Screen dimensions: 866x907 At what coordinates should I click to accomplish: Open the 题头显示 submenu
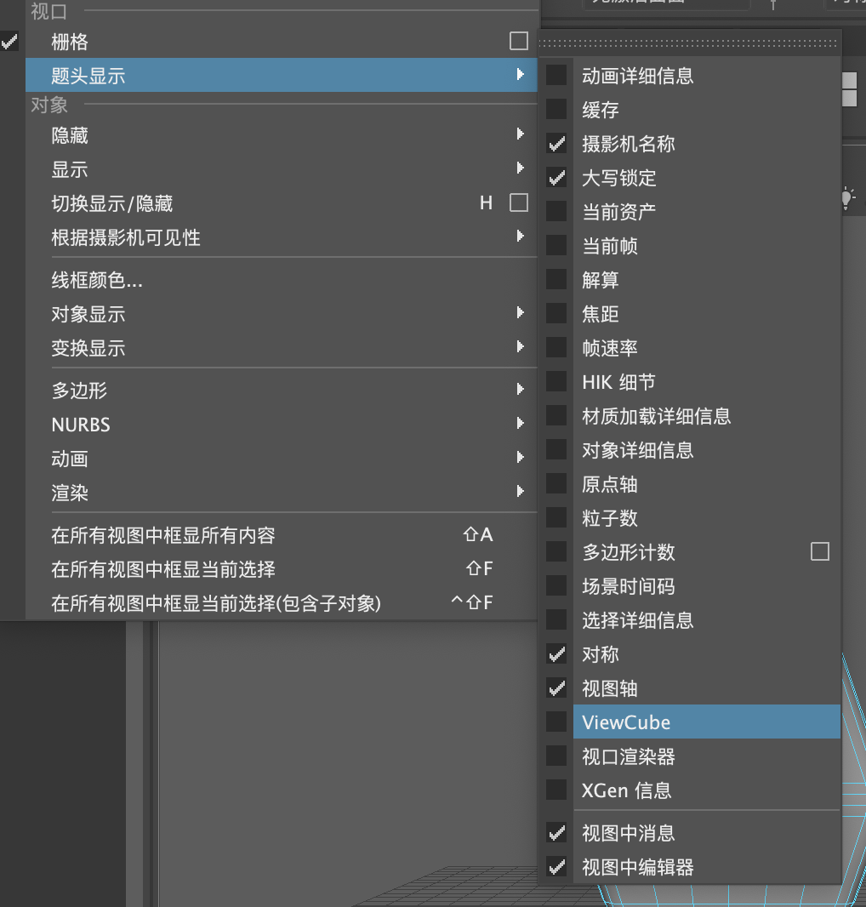point(282,75)
